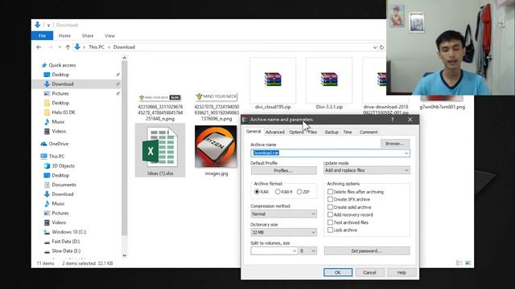Select RAR4 archive format
This screenshot has height=289, width=515.
pos(278,192)
